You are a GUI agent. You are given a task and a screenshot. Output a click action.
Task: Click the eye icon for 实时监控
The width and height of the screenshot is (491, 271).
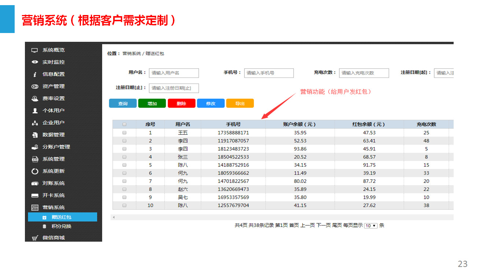(35, 62)
